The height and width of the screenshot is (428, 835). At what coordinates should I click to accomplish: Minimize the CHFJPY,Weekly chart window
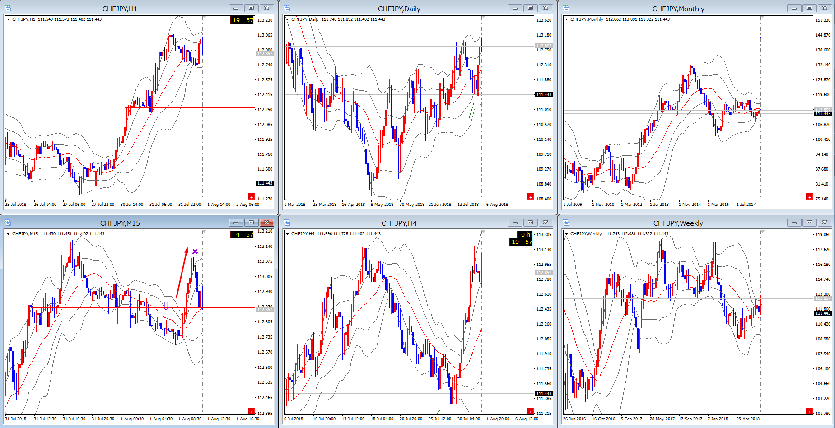(794, 223)
